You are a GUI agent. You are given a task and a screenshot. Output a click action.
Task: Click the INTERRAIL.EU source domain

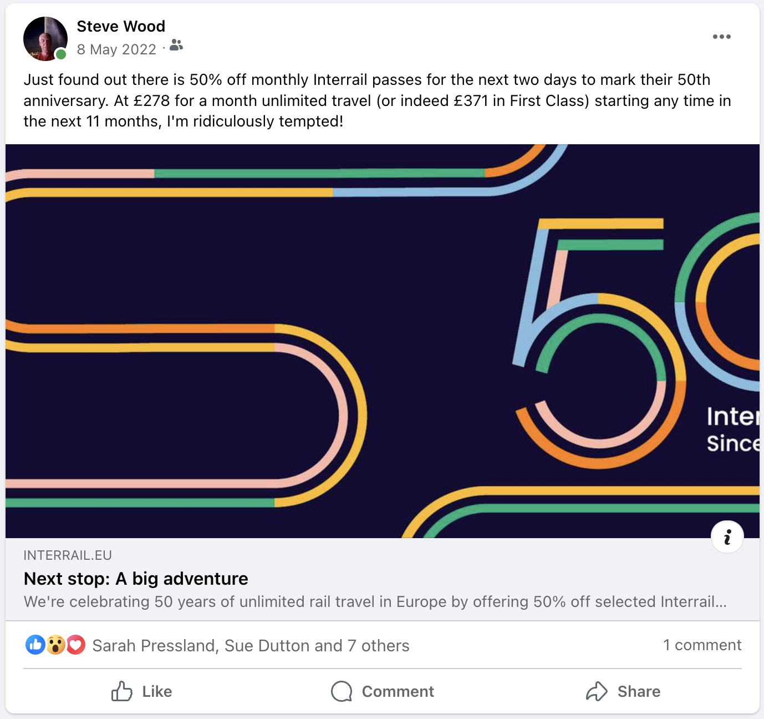click(x=68, y=555)
